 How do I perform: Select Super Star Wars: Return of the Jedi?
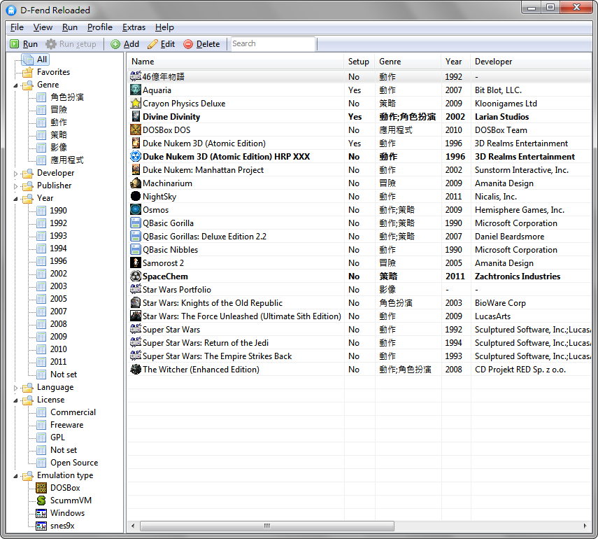pos(359,343)
